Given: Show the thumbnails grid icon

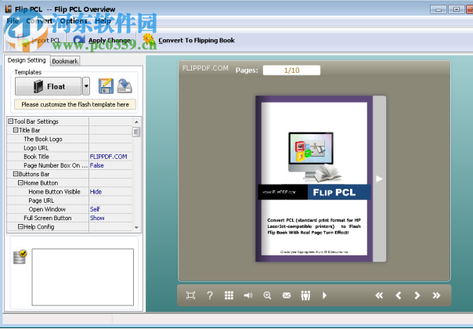Looking at the screenshot, I should tap(229, 295).
